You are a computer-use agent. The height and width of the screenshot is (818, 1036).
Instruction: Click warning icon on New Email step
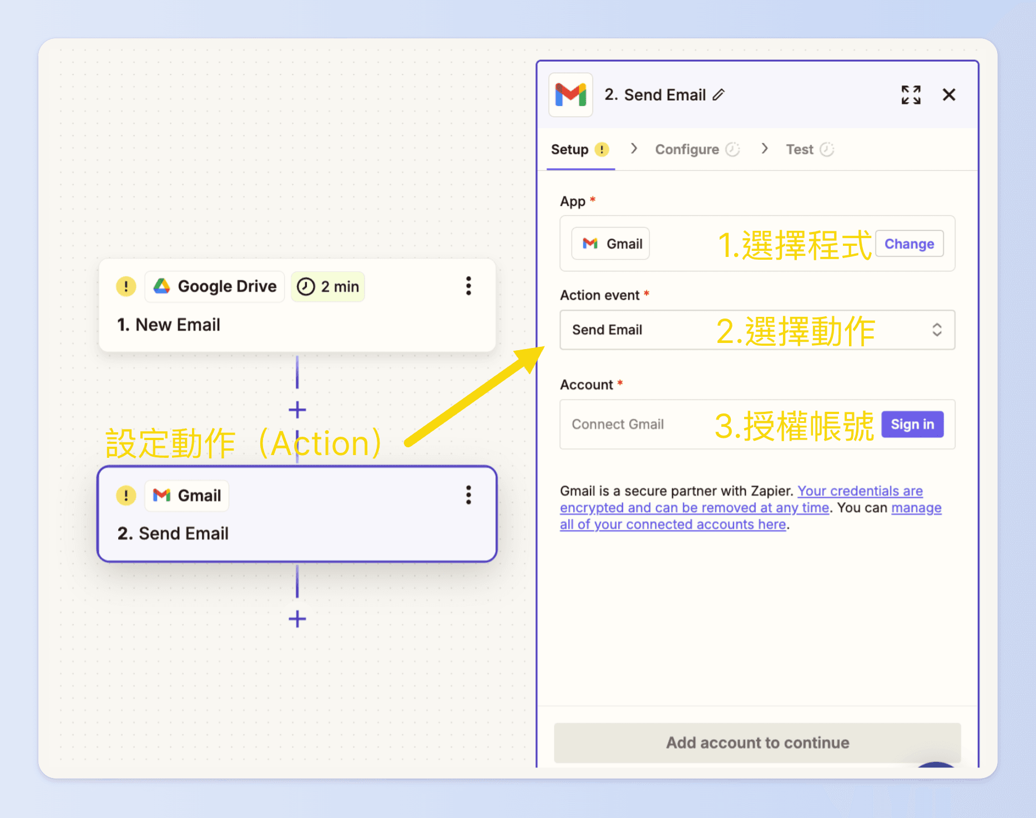click(x=126, y=286)
